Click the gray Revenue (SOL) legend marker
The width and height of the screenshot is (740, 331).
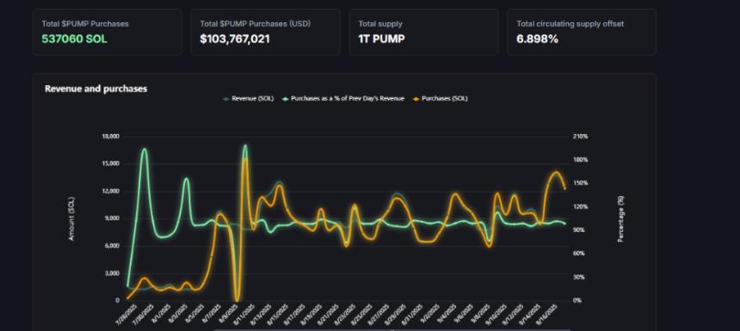click(226, 99)
